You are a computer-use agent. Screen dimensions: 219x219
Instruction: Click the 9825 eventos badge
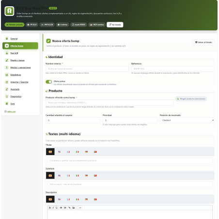[x=97, y=25]
